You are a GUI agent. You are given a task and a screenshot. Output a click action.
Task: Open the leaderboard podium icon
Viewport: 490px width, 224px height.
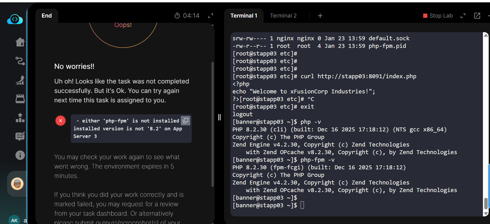tap(20, 118)
